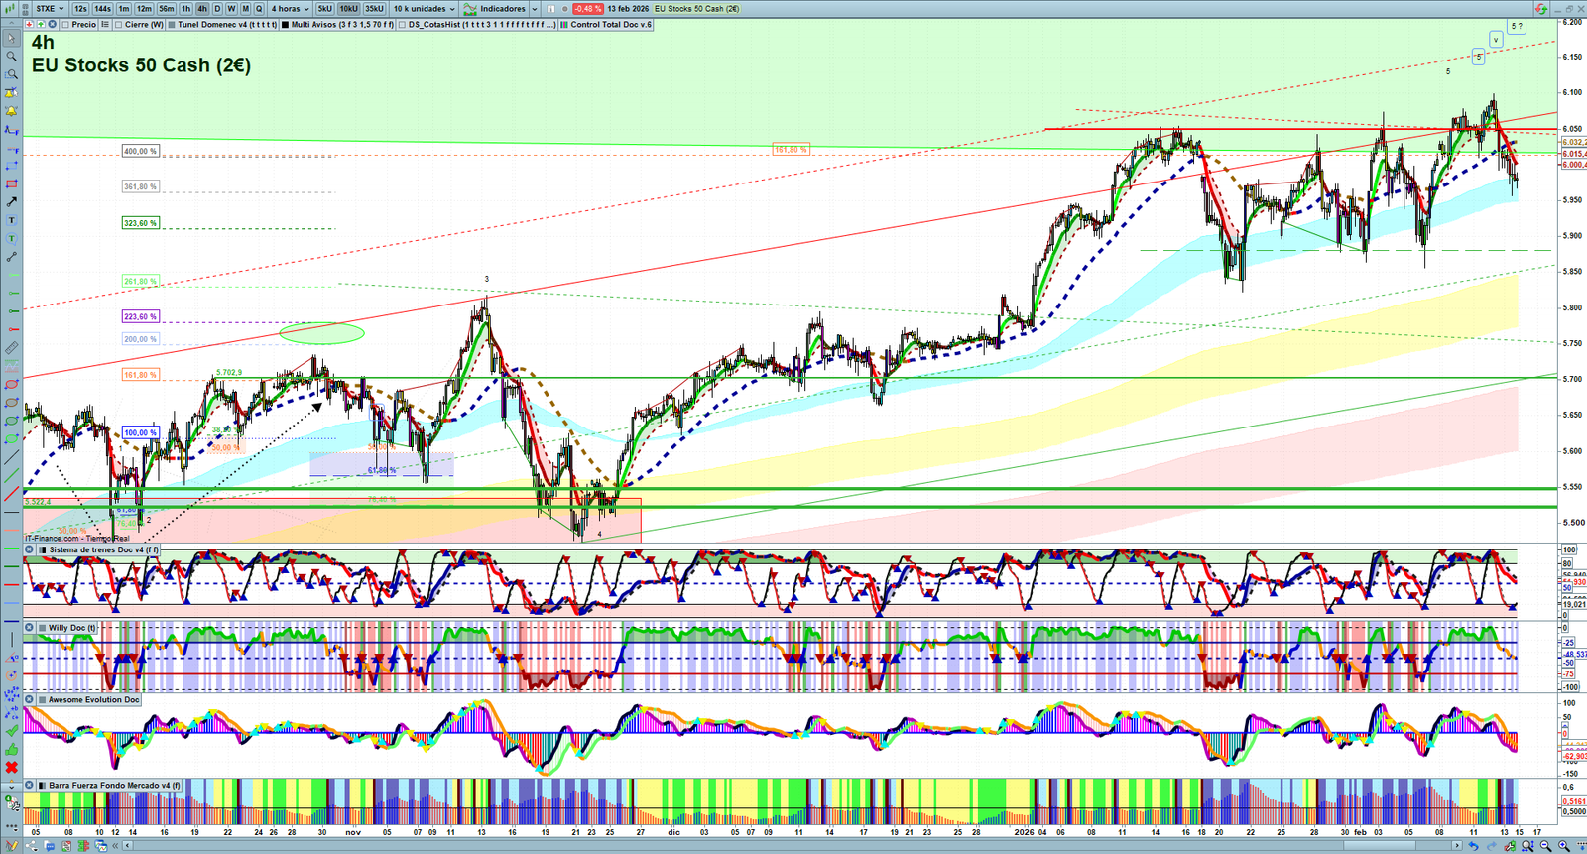Image resolution: width=1587 pixels, height=854 pixels.
Task: Zoom out with the minus magnifier
Action: click(1546, 846)
